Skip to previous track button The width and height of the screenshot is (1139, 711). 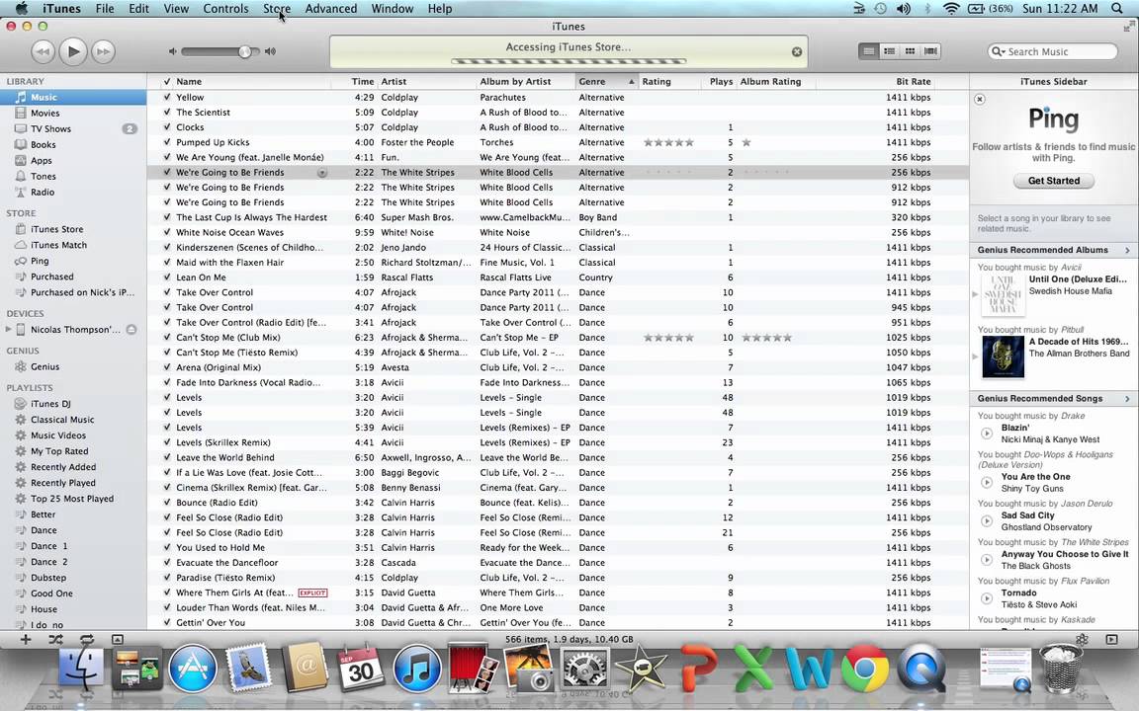43,51
